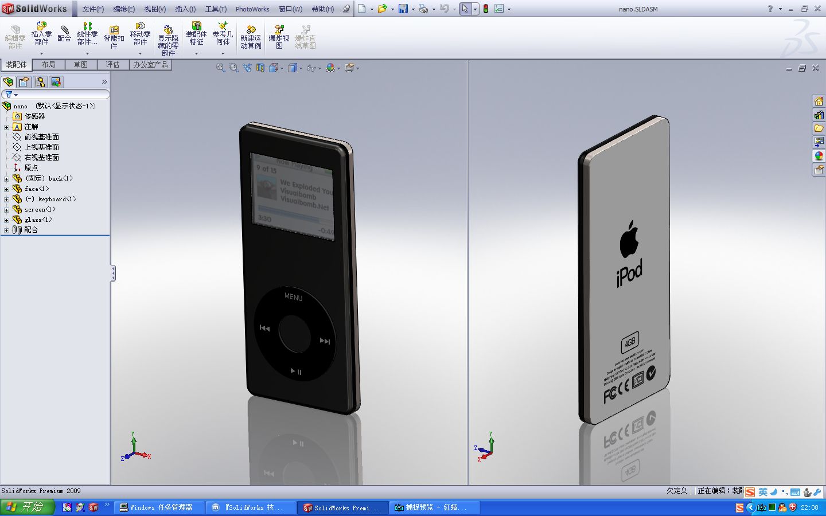
Task: Expand the feature tree panel chevron
Action: [x=104, y=82]
